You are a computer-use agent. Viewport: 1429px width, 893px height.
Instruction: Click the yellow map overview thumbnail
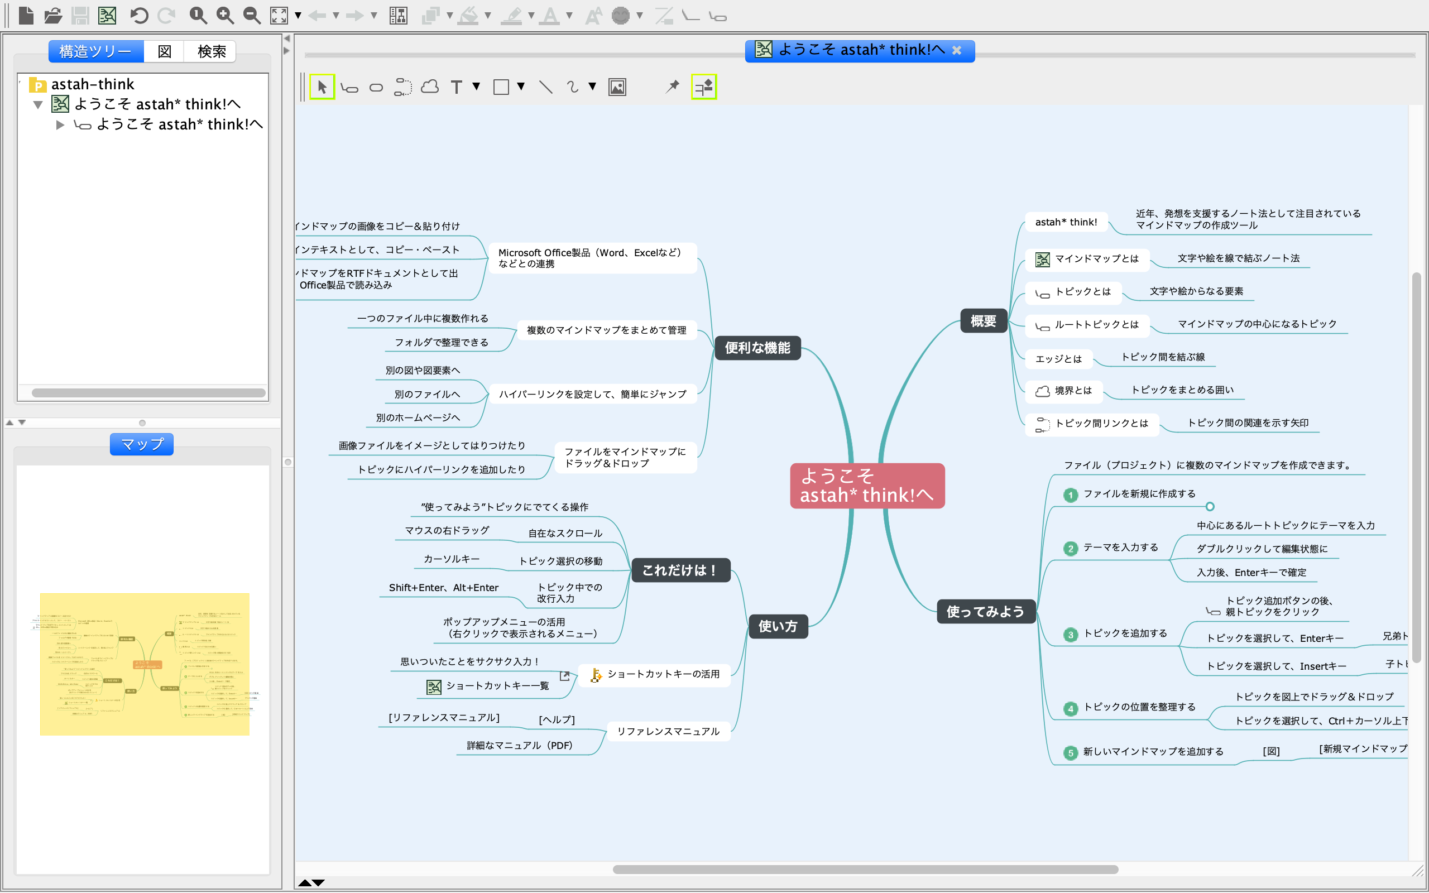(x=145, y=664)
